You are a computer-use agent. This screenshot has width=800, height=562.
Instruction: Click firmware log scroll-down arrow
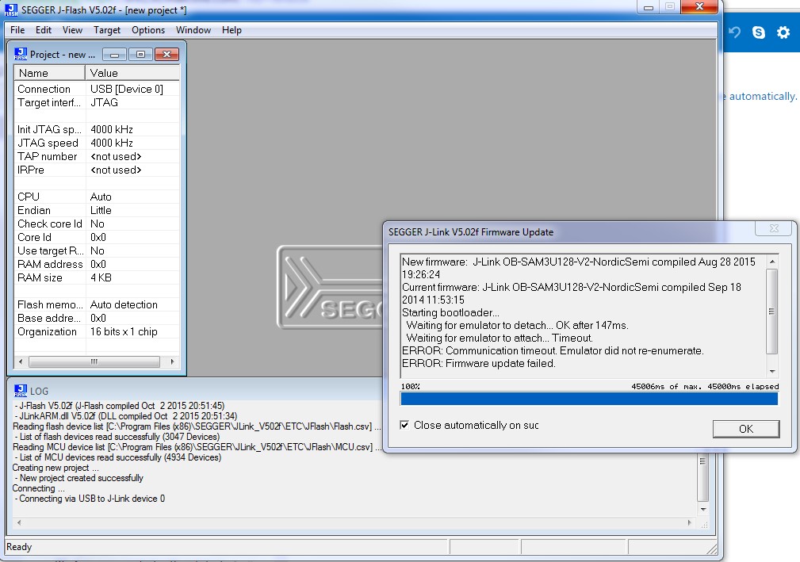coord(772,371)
